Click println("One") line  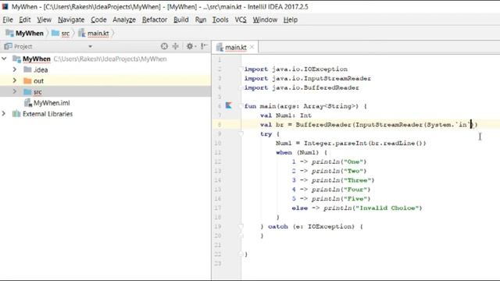329,162
